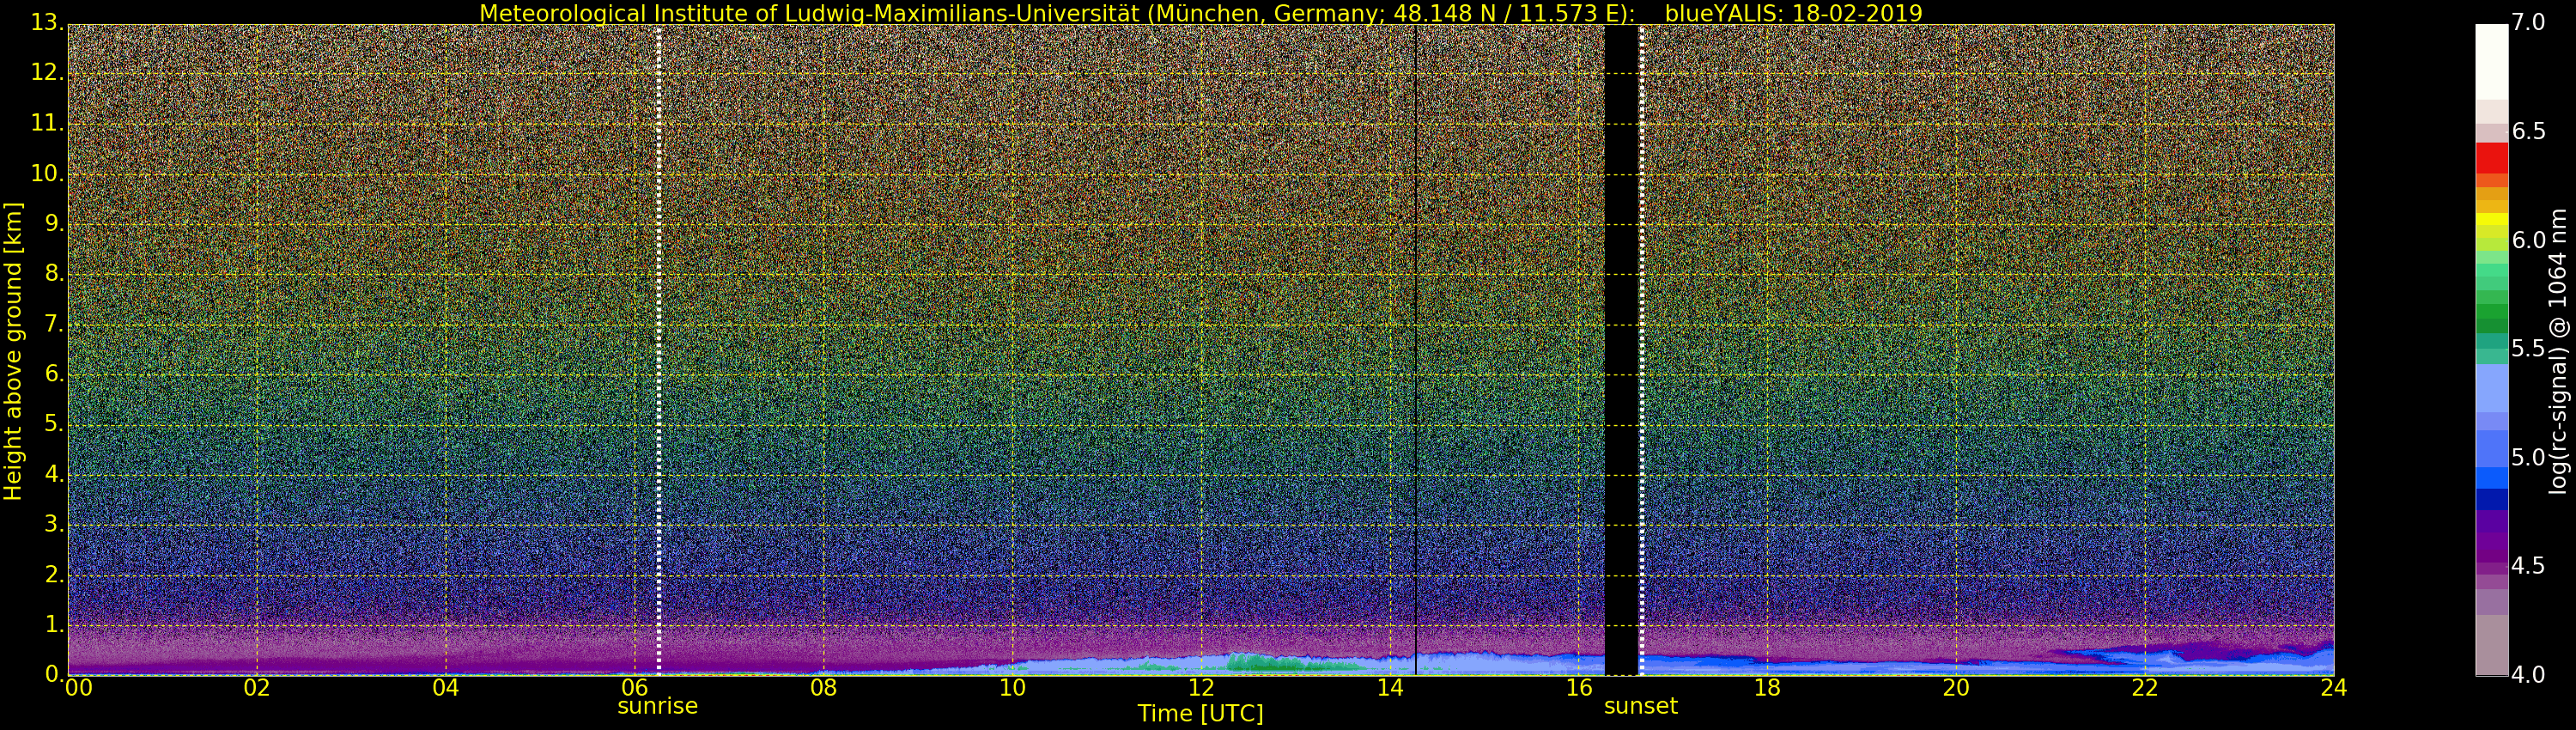Click the 'Time [UTC]' axis label
The width and height of the screenshot is (2576, 730).
(1200, 714)
